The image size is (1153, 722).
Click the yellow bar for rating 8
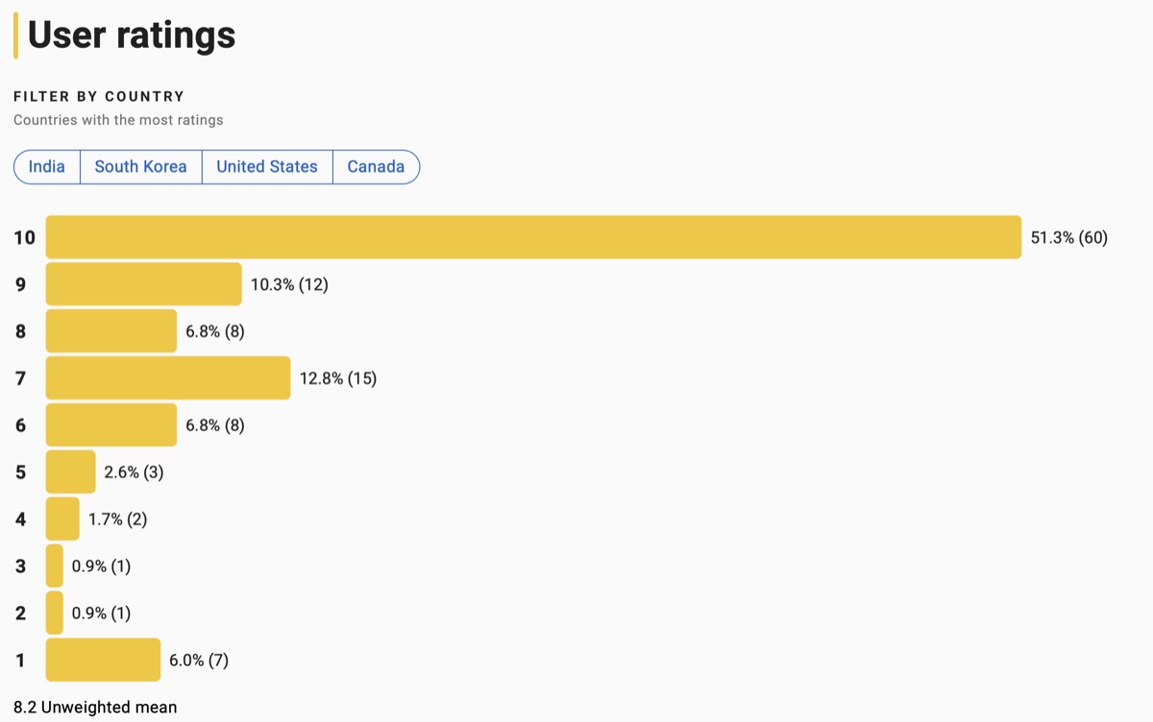pos(111,331)
